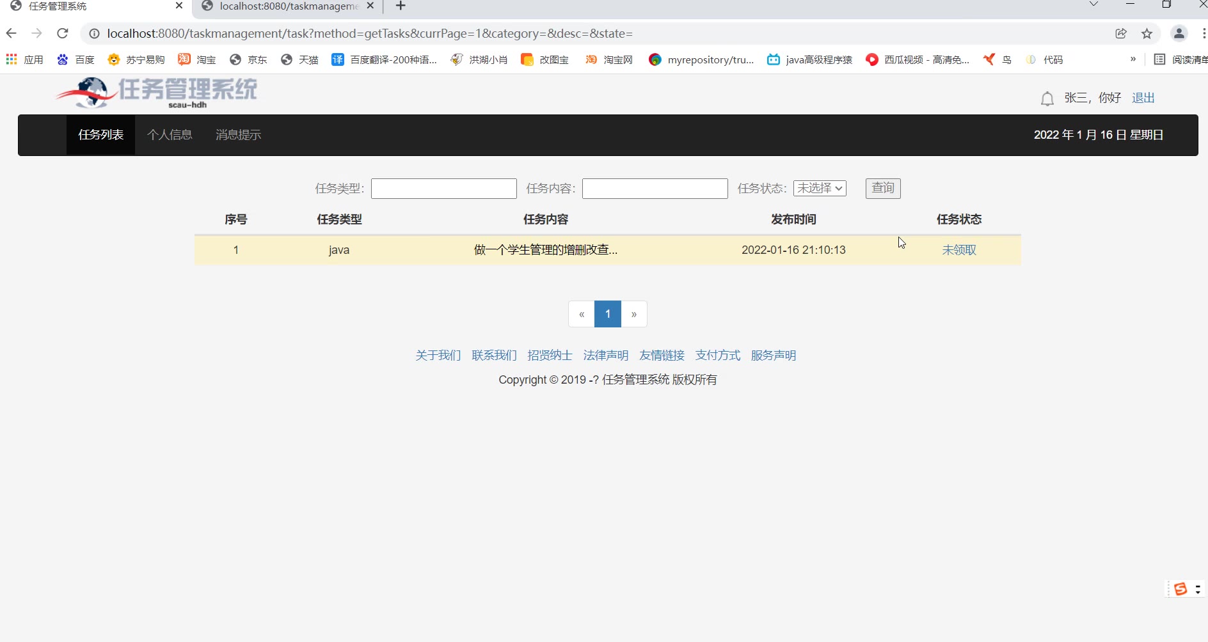The width and height of the screenshot is (1208, 642).
Task: Open the java高级程序猿 bookmark
Action: tap(810, 59)
